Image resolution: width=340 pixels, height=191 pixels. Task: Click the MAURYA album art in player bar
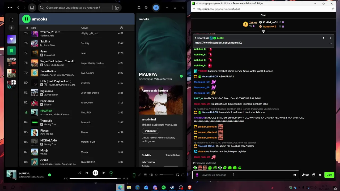click(11, 175)
